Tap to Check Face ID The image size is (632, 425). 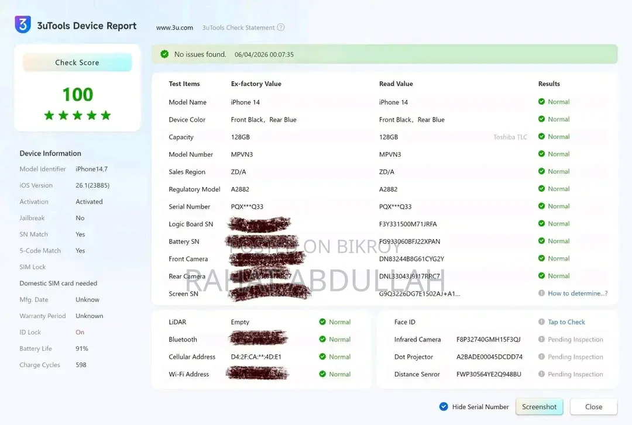pyautogui.click(x=566, y=322)
